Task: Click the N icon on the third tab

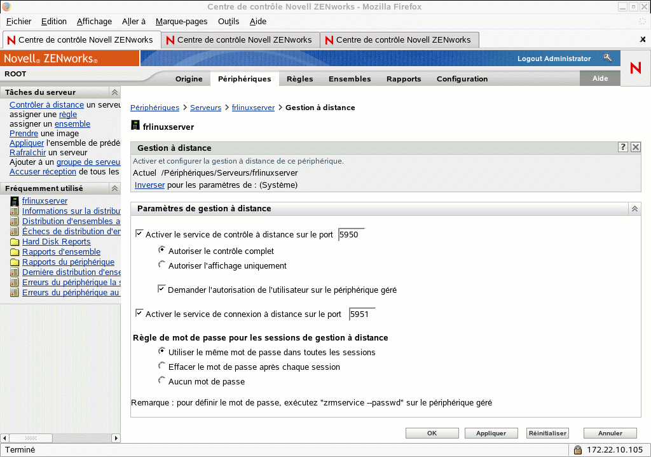Action: click(329, 40)
